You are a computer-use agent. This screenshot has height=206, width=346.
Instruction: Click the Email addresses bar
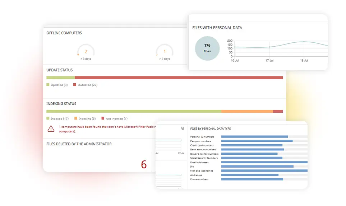click(x=264, y=162)
